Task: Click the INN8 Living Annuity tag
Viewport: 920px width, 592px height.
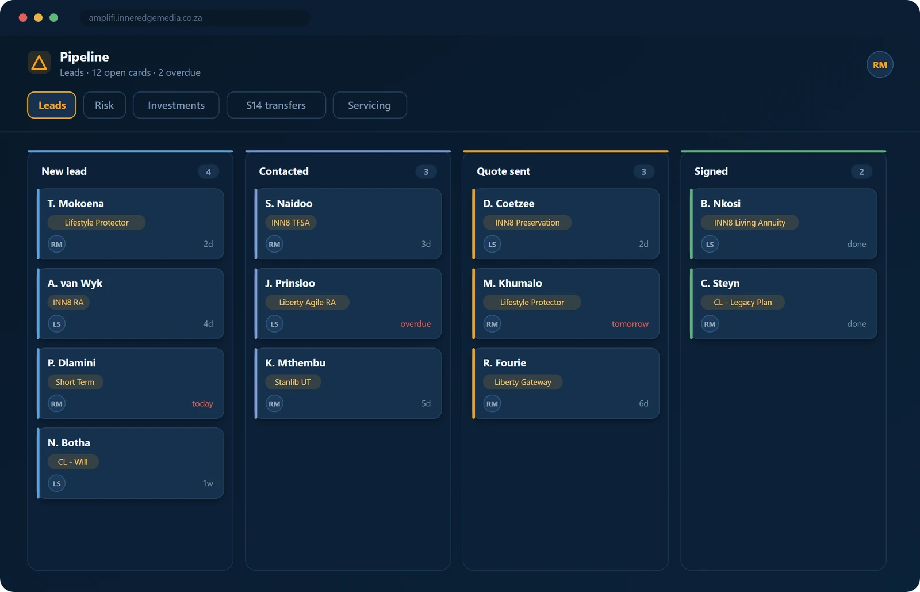Action: [x=750, y=223]
